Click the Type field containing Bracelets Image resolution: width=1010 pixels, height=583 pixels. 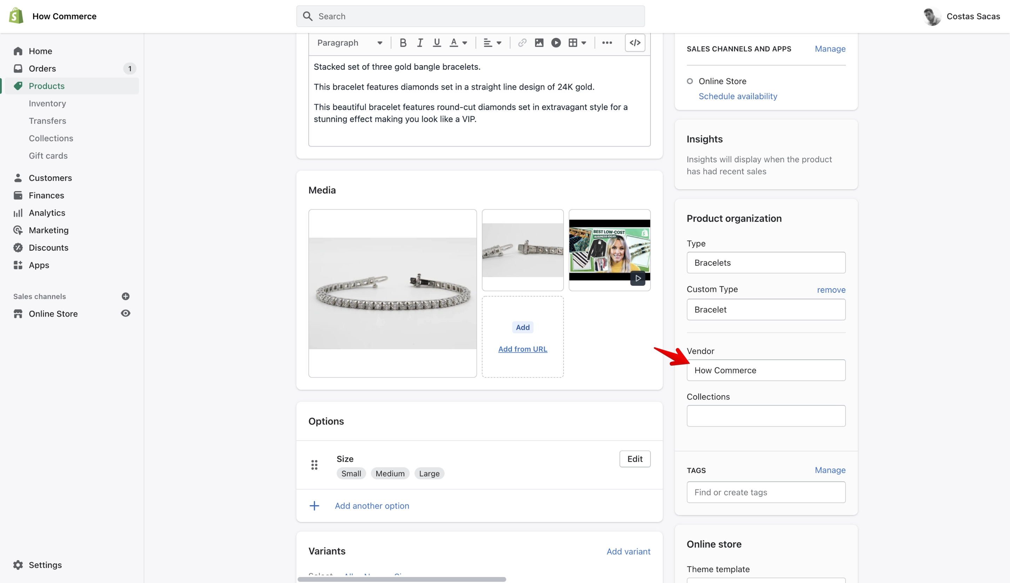pyautogui.click(x=766, y=263)
